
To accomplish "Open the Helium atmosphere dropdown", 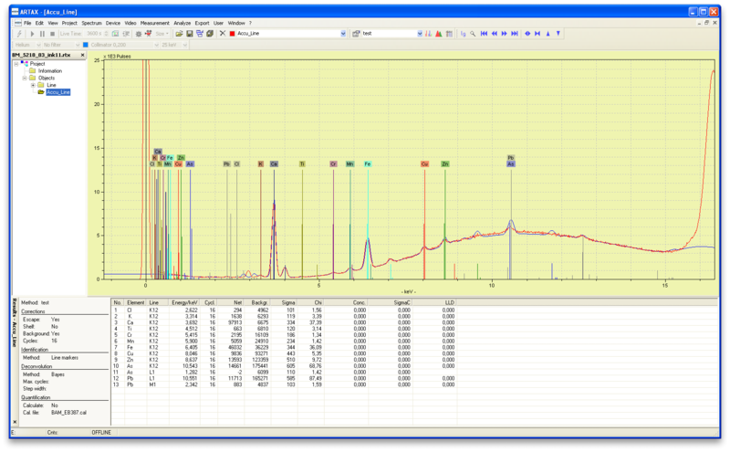I will 38,45.
